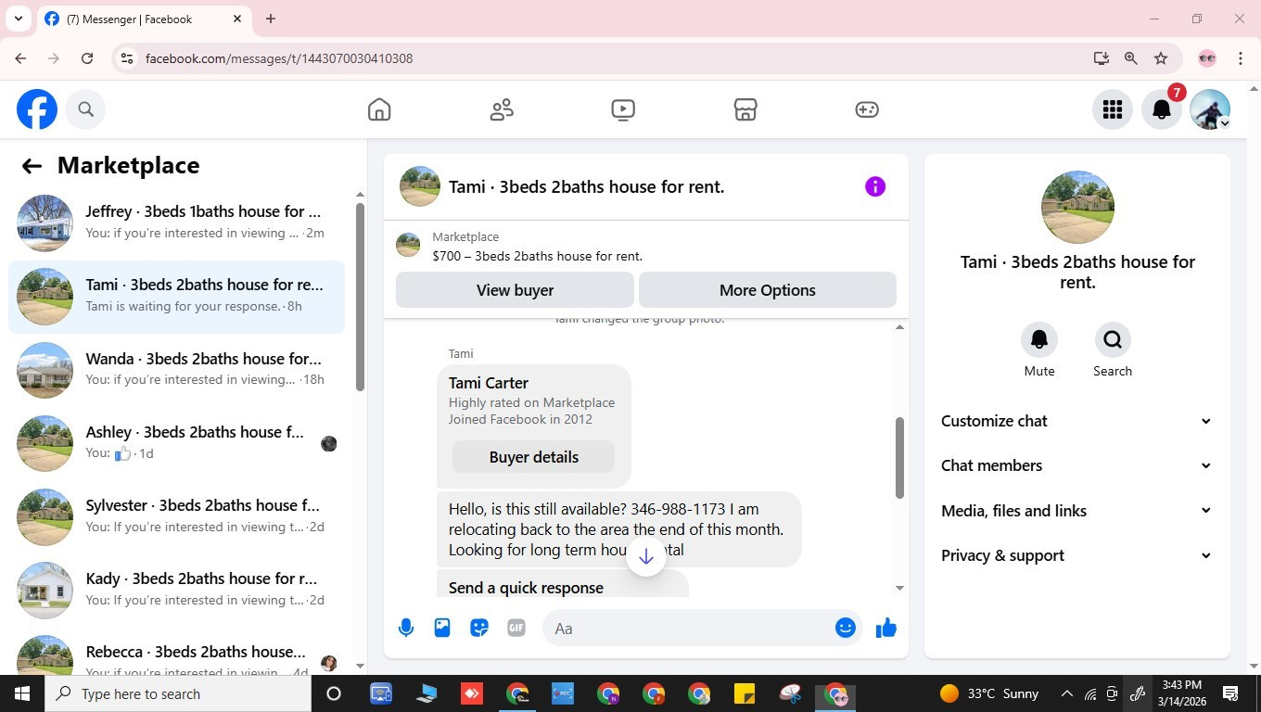Open the account profile picture menu
Screen dimensions: 1261x712
(1210, 109)
